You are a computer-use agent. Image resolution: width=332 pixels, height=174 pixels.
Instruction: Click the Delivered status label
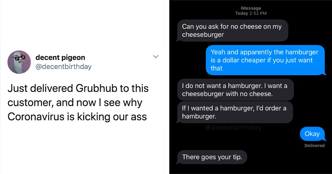314,145
